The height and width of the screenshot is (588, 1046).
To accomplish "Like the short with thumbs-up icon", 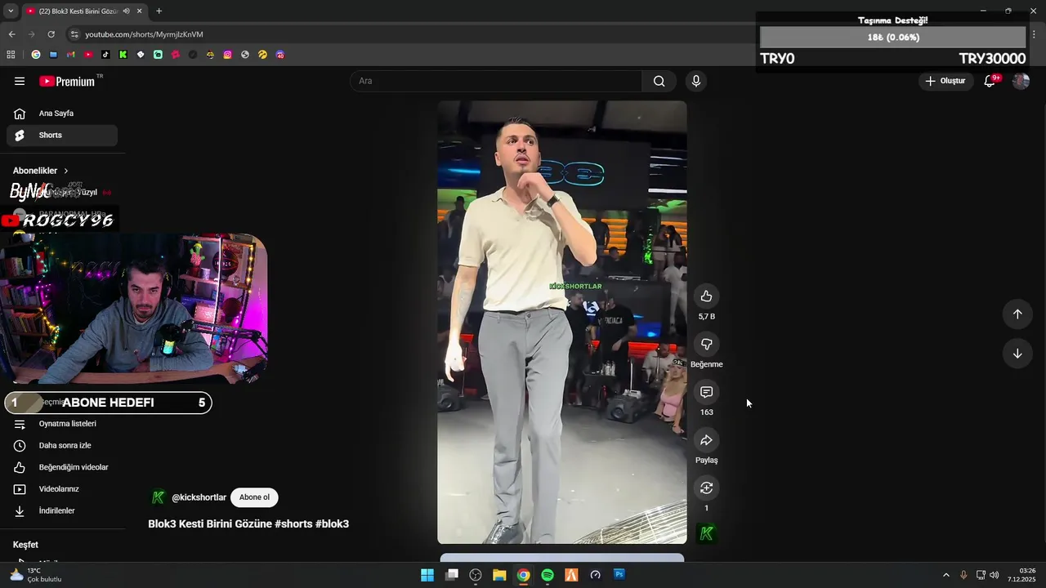I will point(707,296).
